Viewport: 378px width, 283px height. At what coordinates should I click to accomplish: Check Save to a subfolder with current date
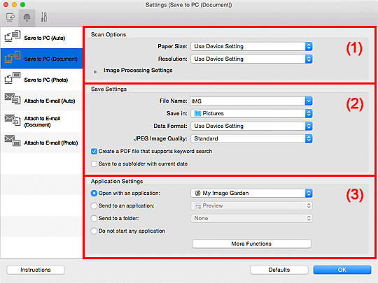(94, 164)
